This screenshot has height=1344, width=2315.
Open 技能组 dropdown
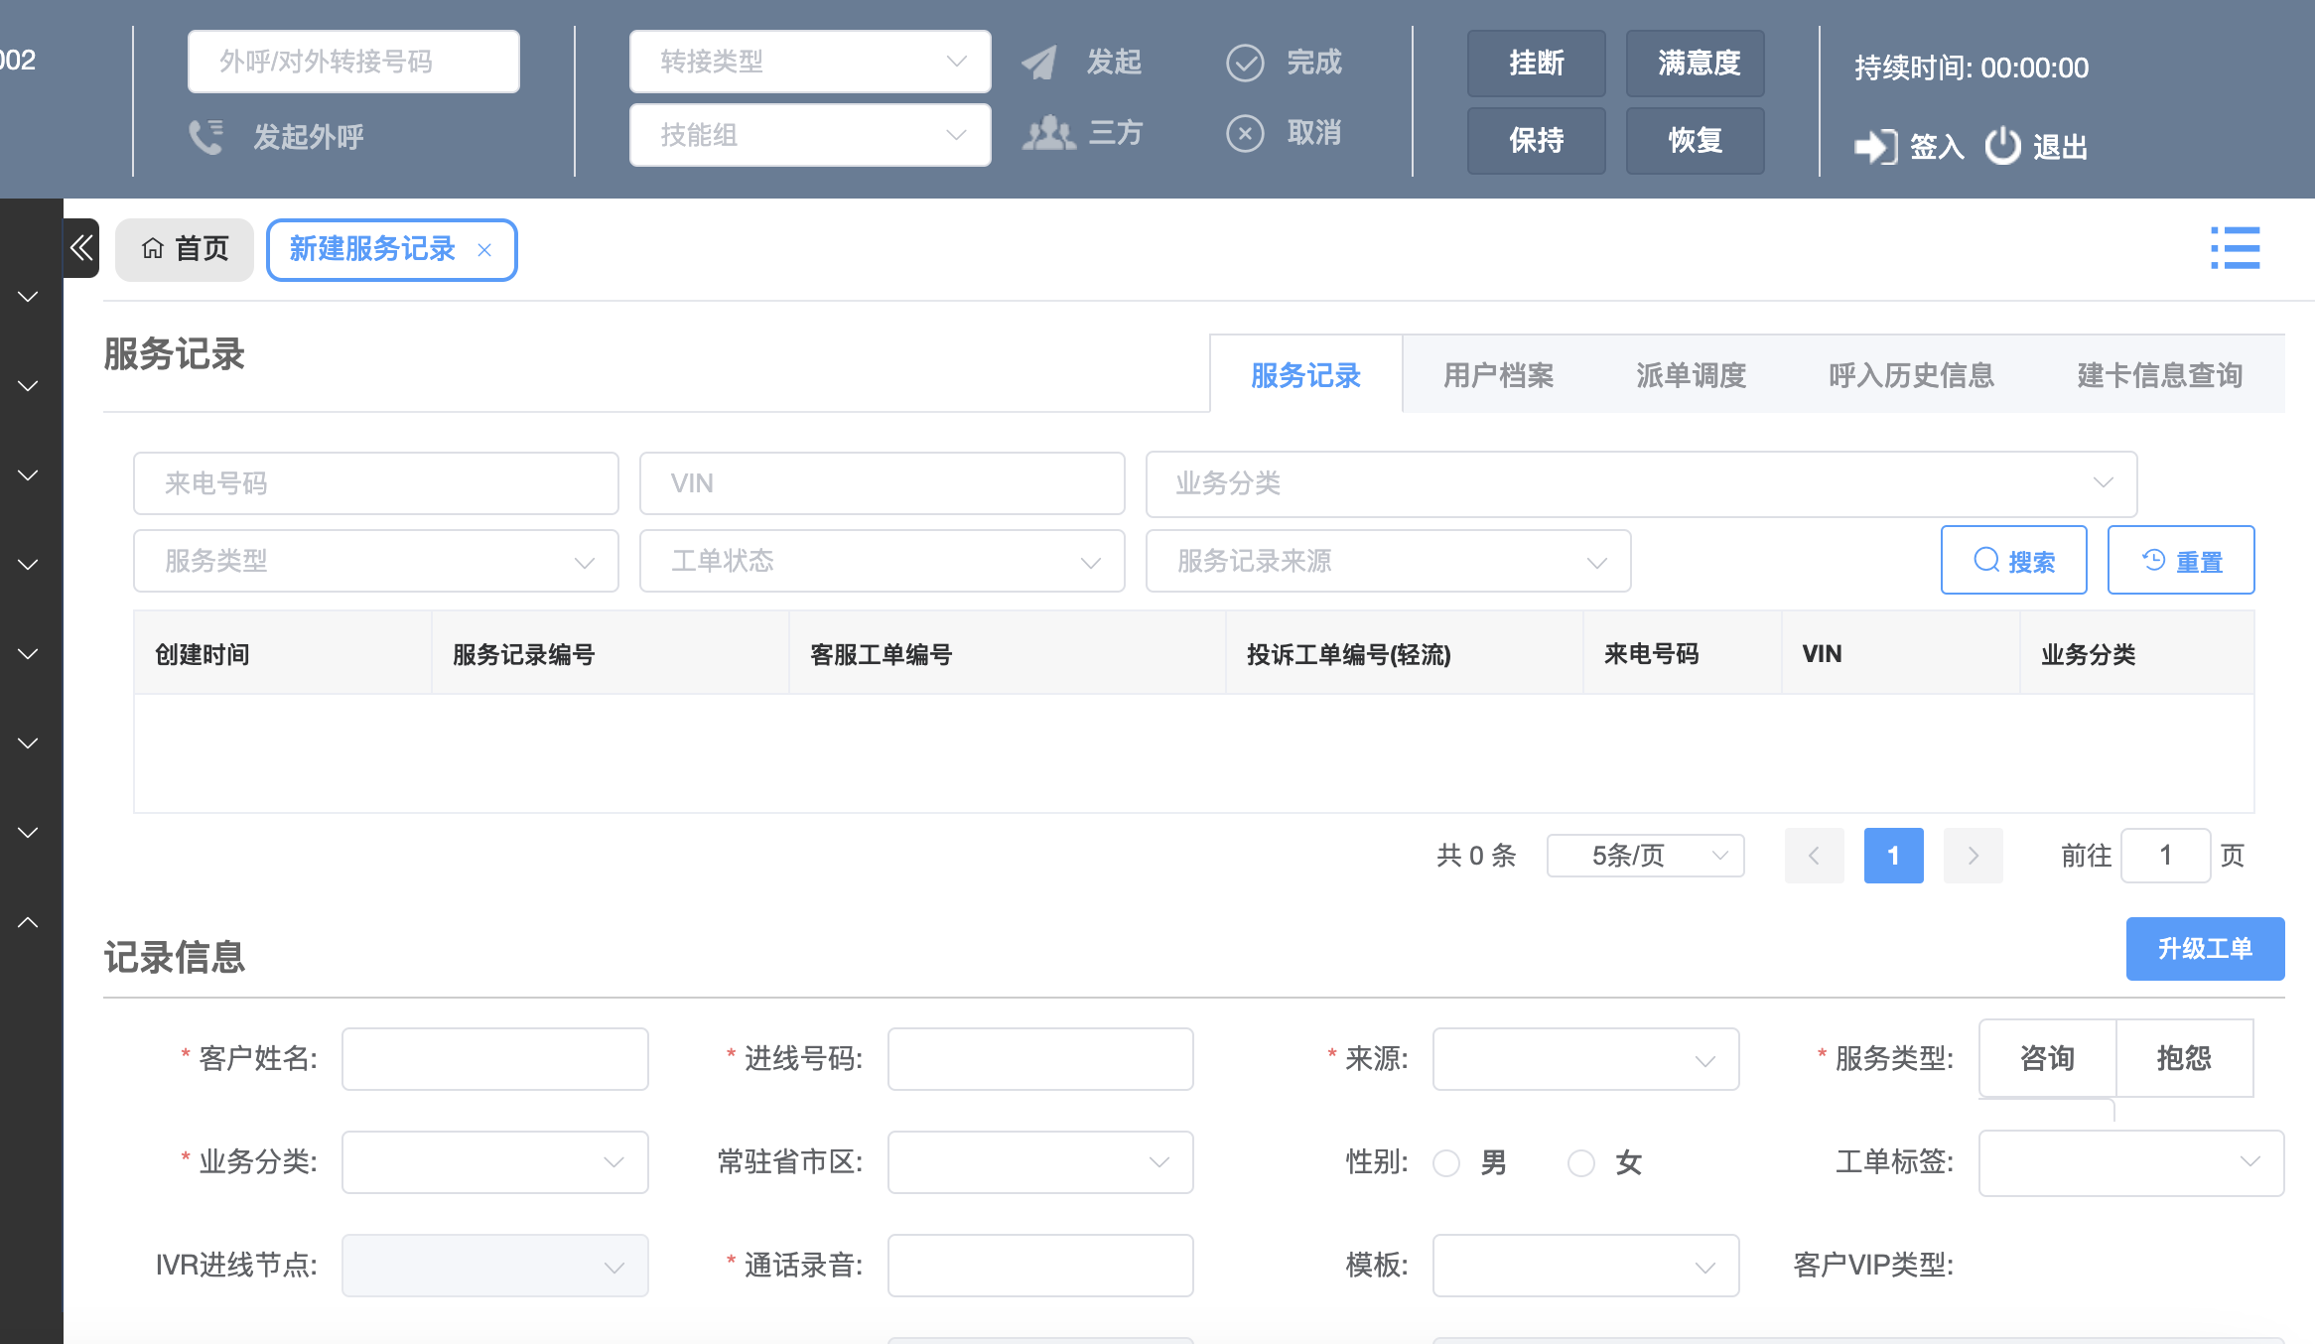pyautogui.click(x=810, y=135)
